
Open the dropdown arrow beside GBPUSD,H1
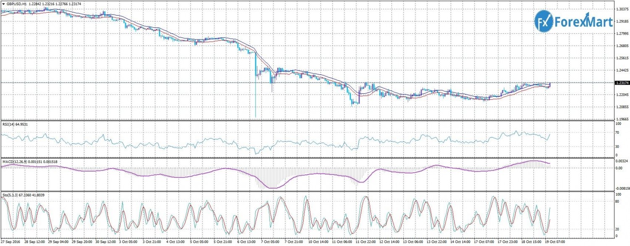pyautogui.click(x=3, y=3)
